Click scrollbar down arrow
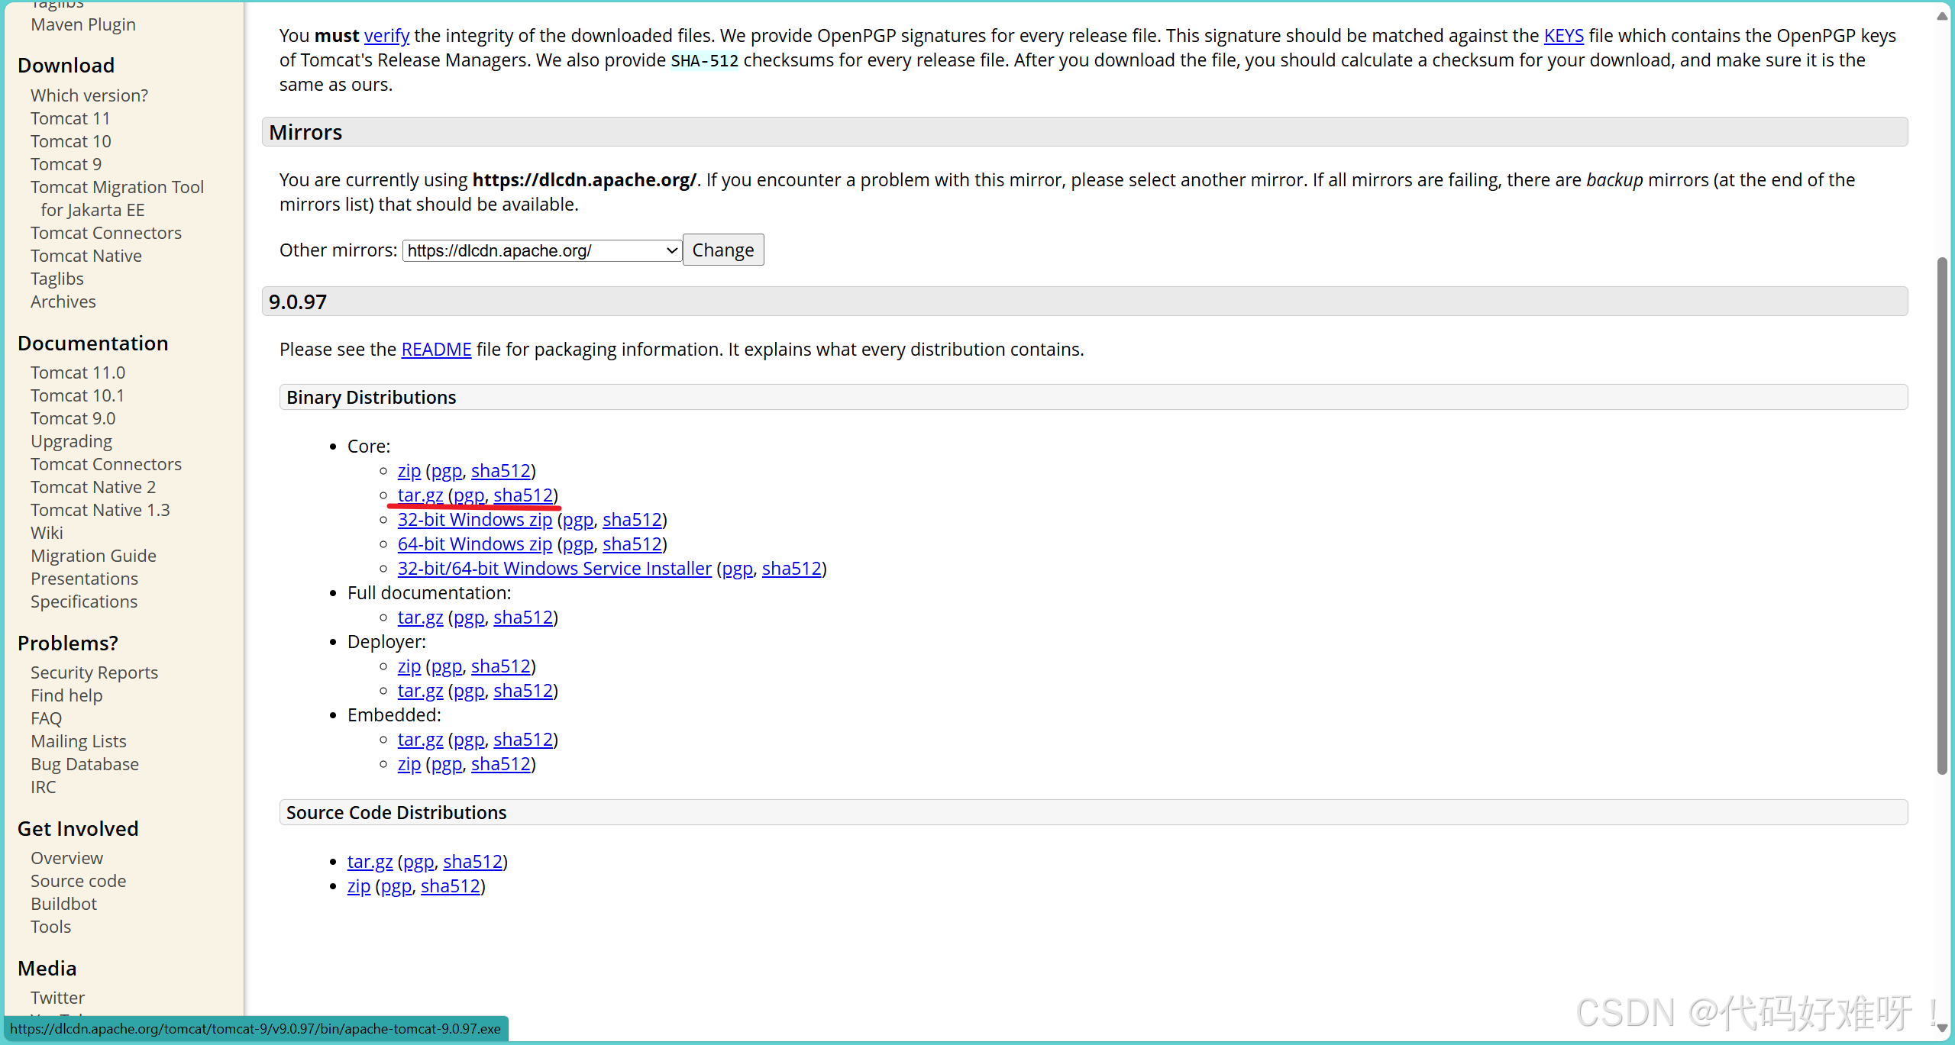This screenshot has height=1045, width=1955. coord(1942,1029)
